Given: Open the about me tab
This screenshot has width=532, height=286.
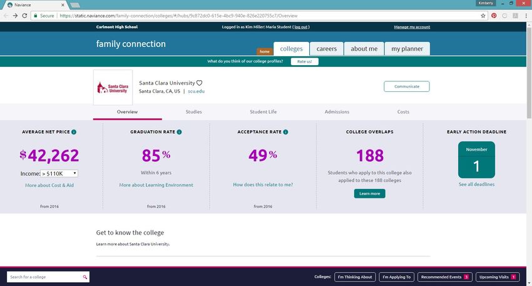Looking at the screenshot, I should [x=364, y=49].
